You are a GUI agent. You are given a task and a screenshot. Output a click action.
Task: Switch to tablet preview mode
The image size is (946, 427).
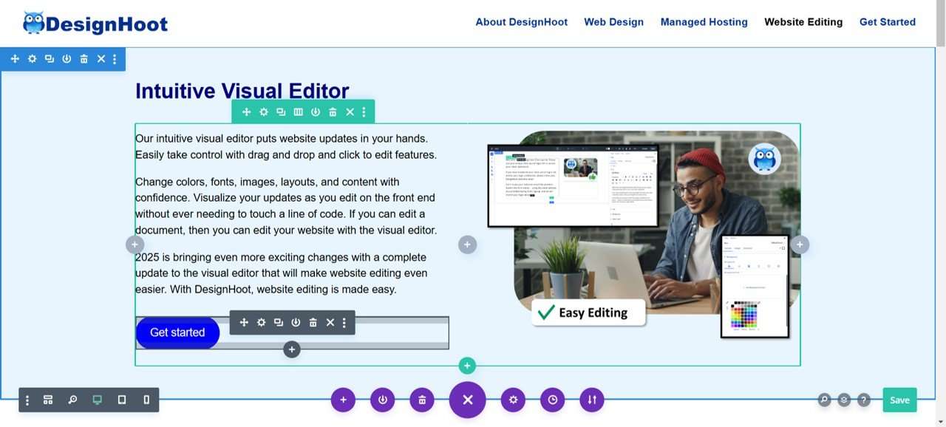(121, 400)
